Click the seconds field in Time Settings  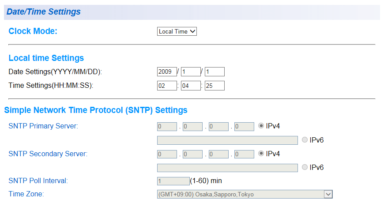[x=215, y=86]
